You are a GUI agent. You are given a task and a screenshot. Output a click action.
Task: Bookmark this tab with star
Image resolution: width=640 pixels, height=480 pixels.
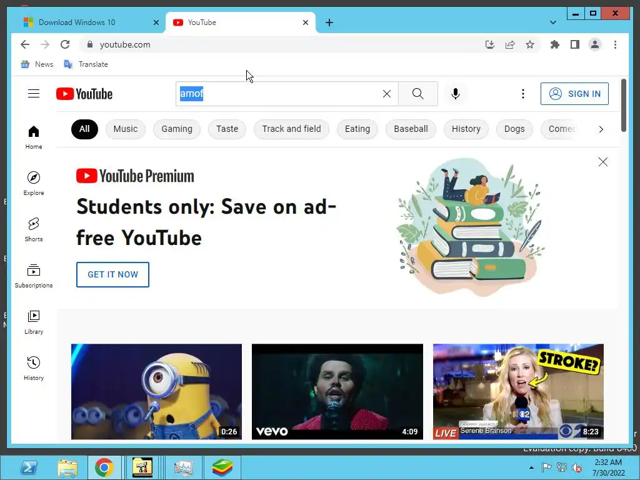pos(530,44)
